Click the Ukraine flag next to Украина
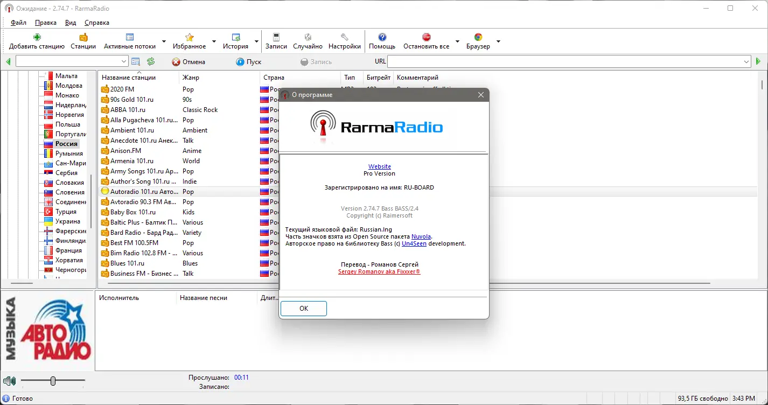768x405 pixels. (48, 221)
